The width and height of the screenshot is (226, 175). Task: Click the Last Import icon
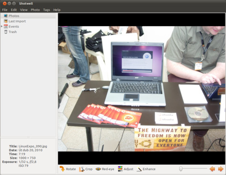pyautogui.click(x=6, y=21)
